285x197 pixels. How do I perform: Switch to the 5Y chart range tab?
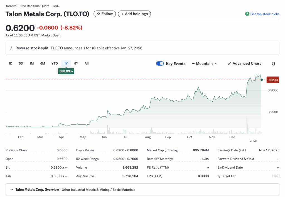pyautogui.click(x=76, y=63)
